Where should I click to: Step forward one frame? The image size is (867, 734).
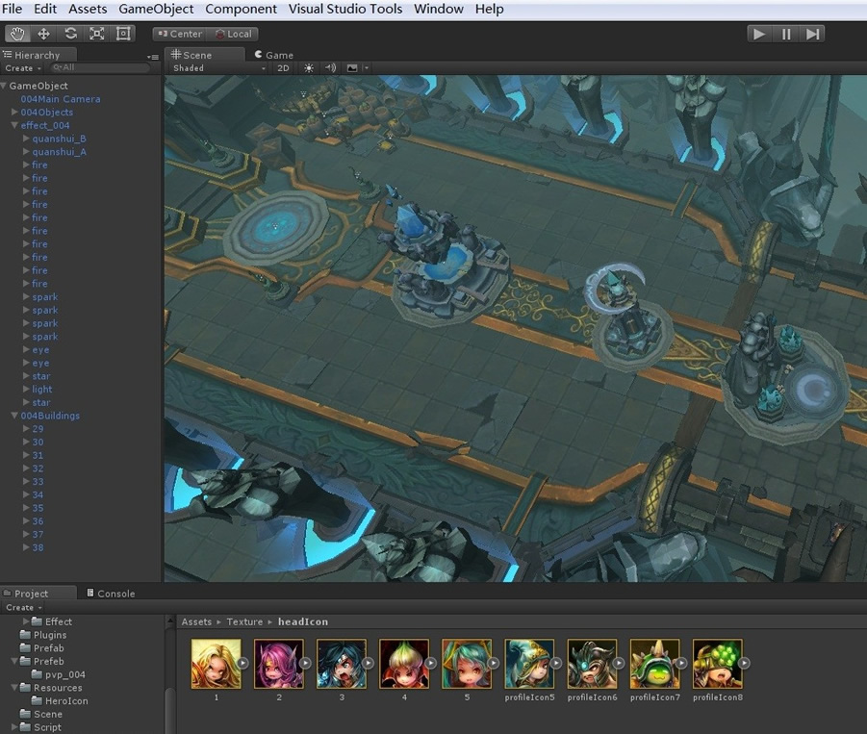(x=812, y=35)
